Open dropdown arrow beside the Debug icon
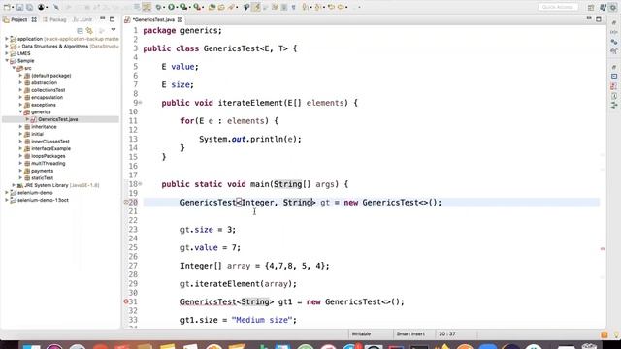Viewport: 621px width, 349px height. click(x=164, y=7)
